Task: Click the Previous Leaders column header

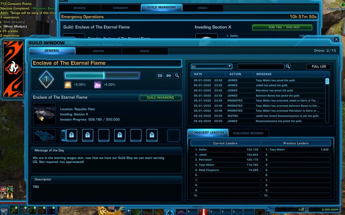Action: click(x=296, y=143)
